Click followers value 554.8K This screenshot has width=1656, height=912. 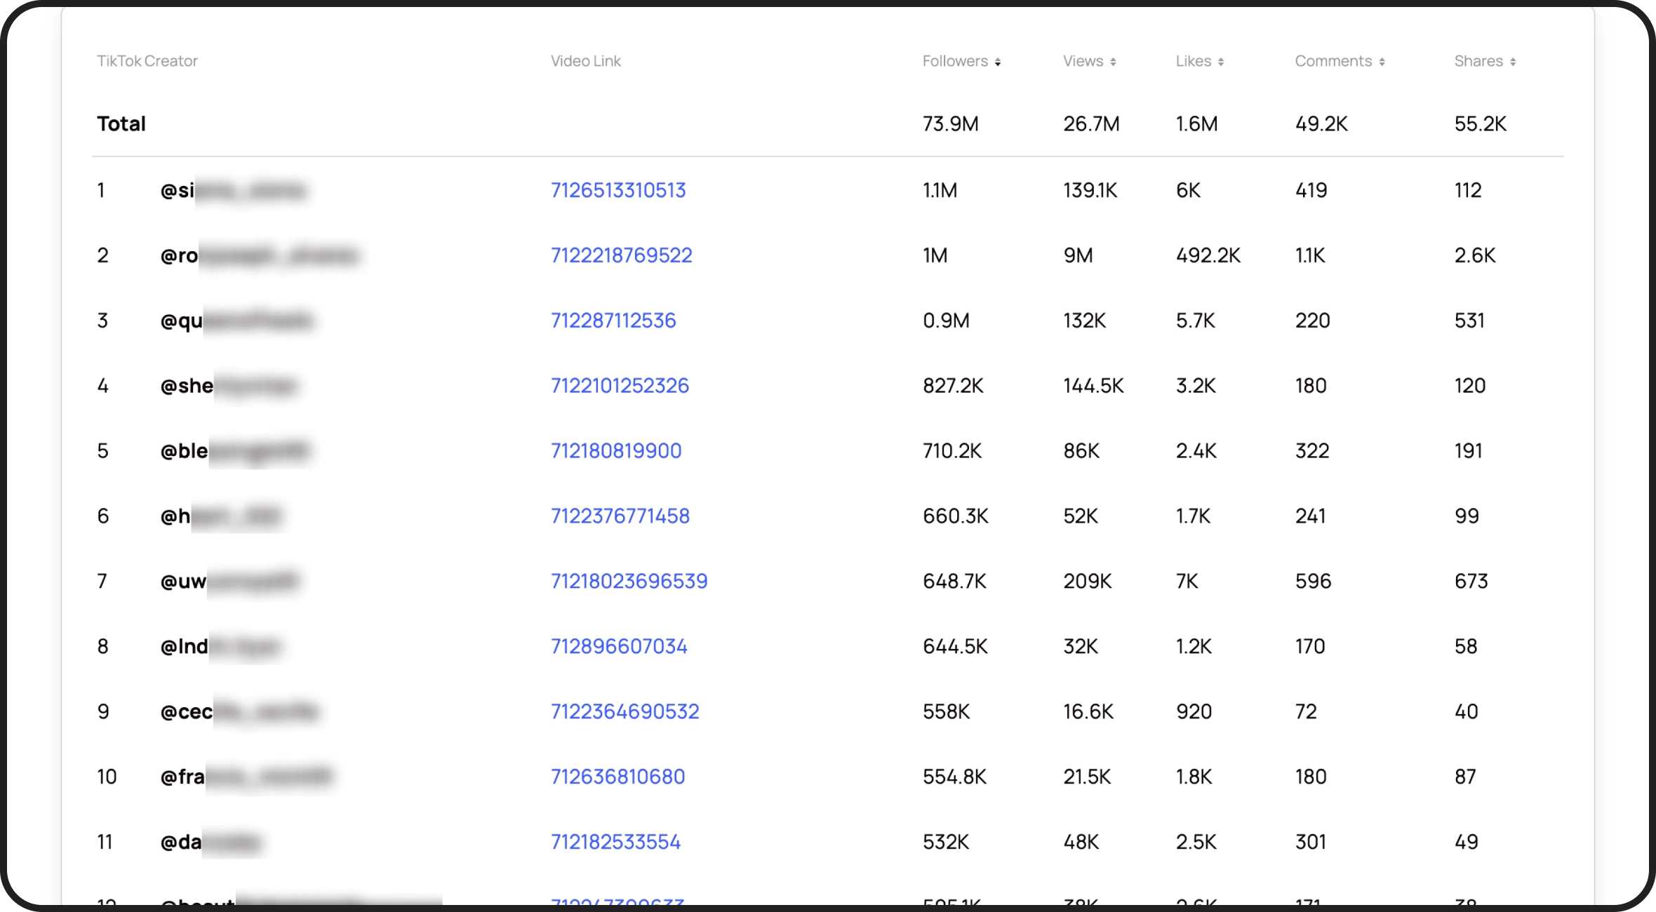pos(954,777)
